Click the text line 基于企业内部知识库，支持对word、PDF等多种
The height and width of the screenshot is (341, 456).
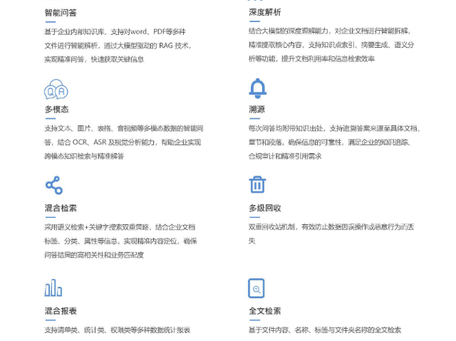(115, 31)
